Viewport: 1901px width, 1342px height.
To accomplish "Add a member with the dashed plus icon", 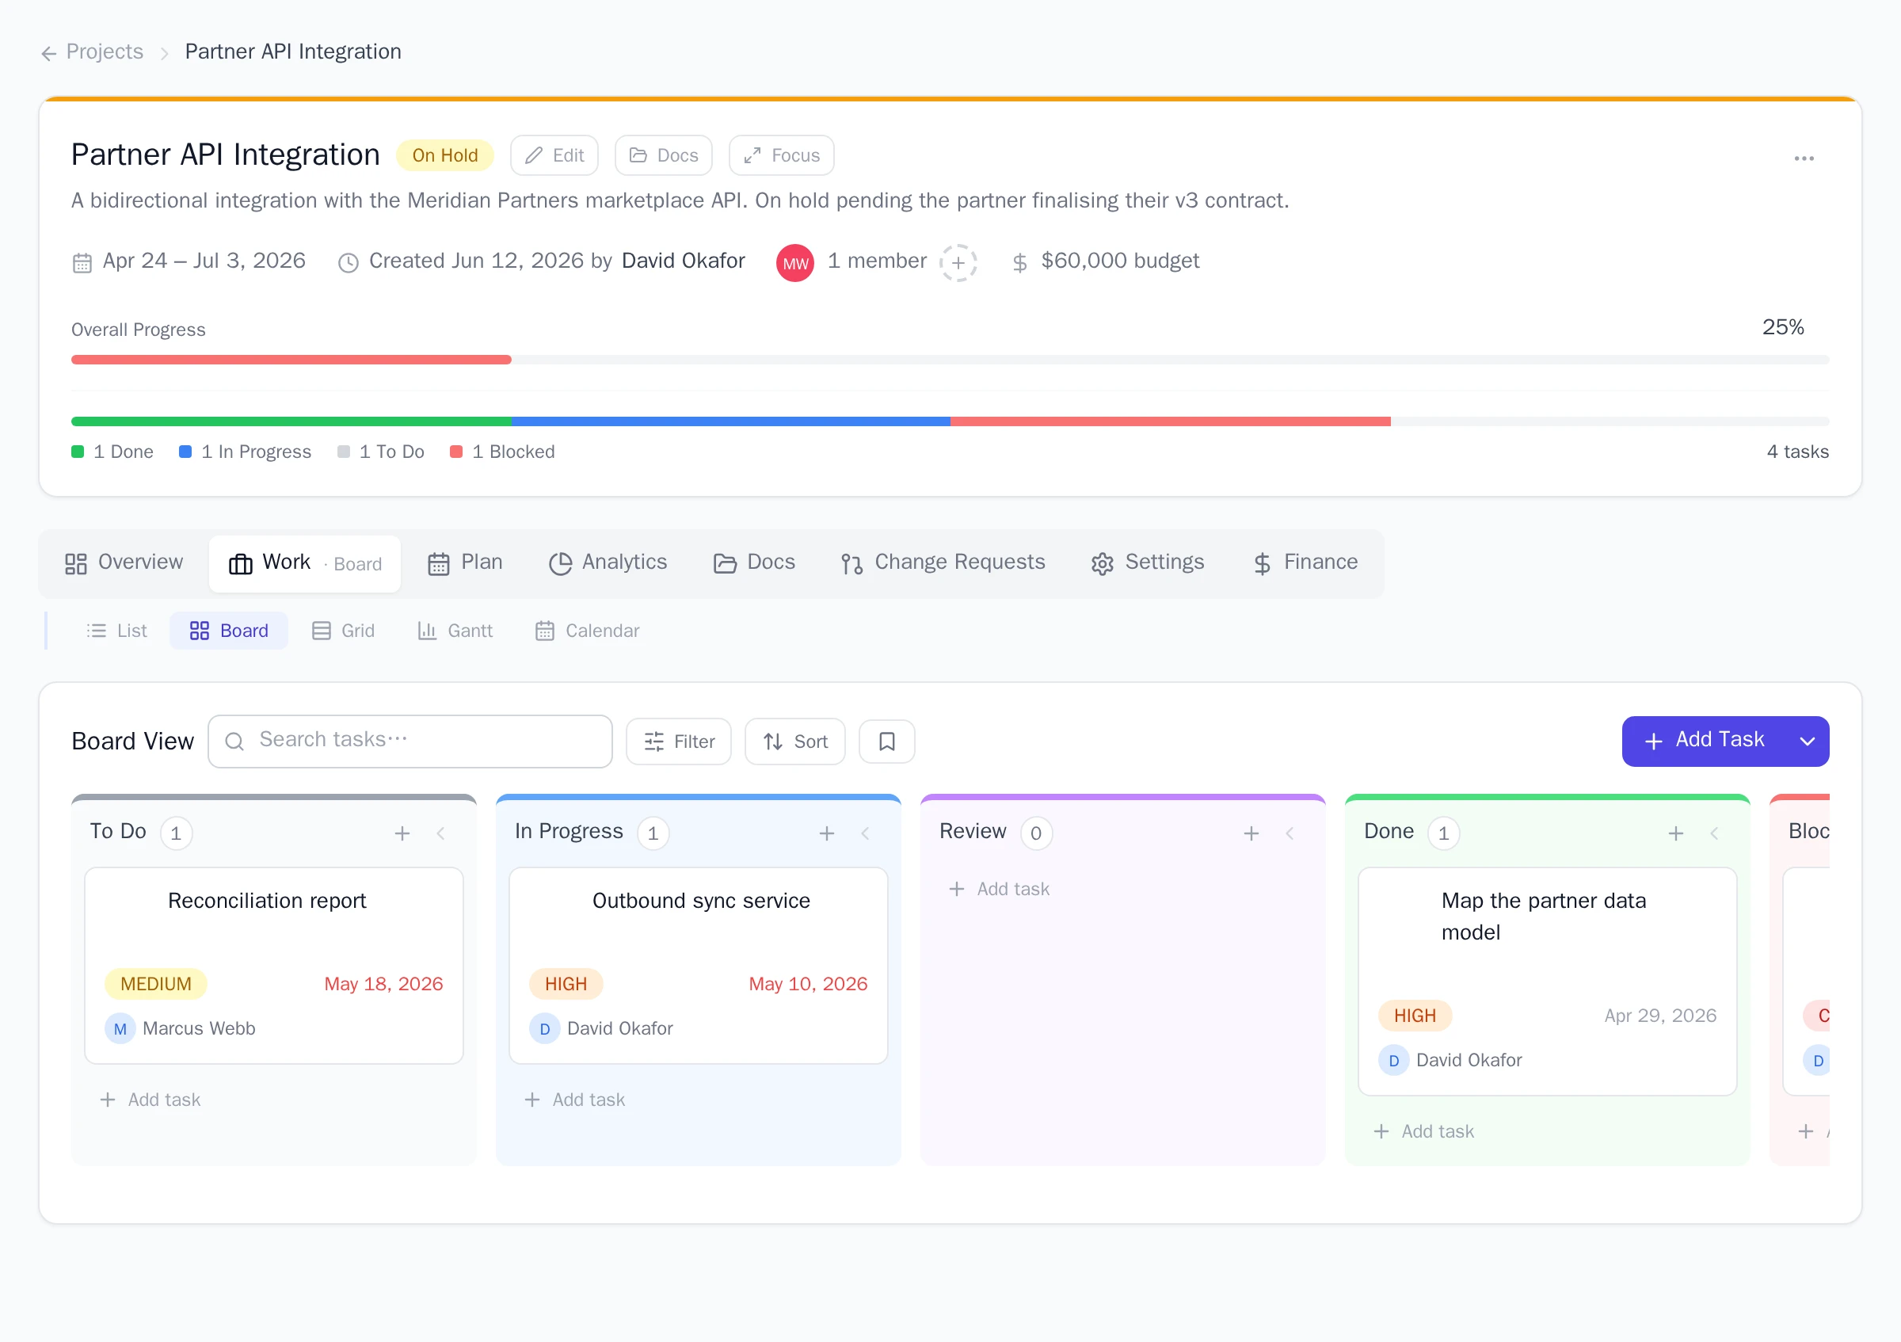I will (x=958, y=263).
